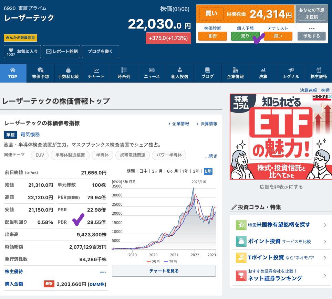Click the チャートを見る button
This screenshot has height=299, width=332.
click(x=164, y=271)
